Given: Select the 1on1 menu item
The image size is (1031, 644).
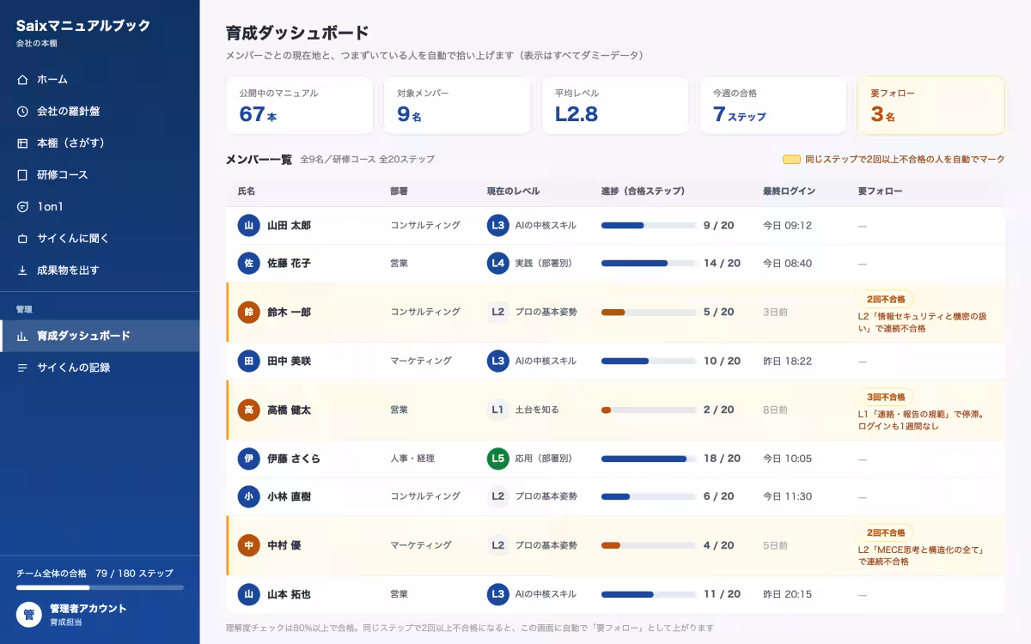Looking at the screenshot, I should click(100, 206).
